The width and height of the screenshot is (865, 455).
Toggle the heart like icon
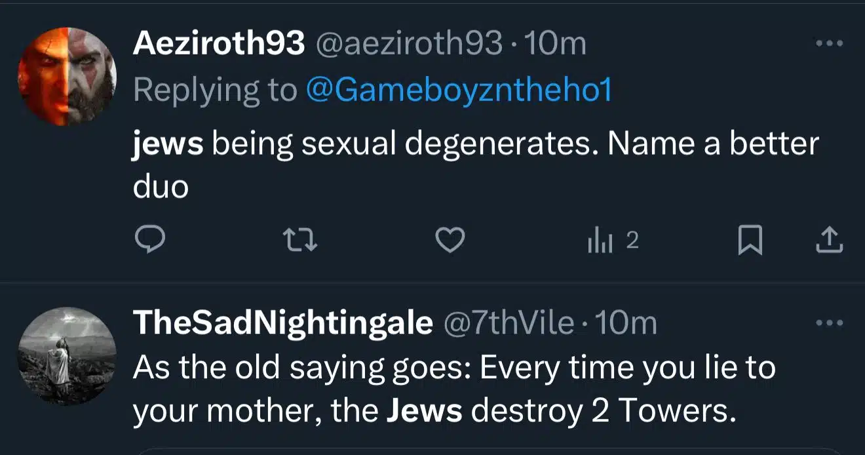pos(450,241)
